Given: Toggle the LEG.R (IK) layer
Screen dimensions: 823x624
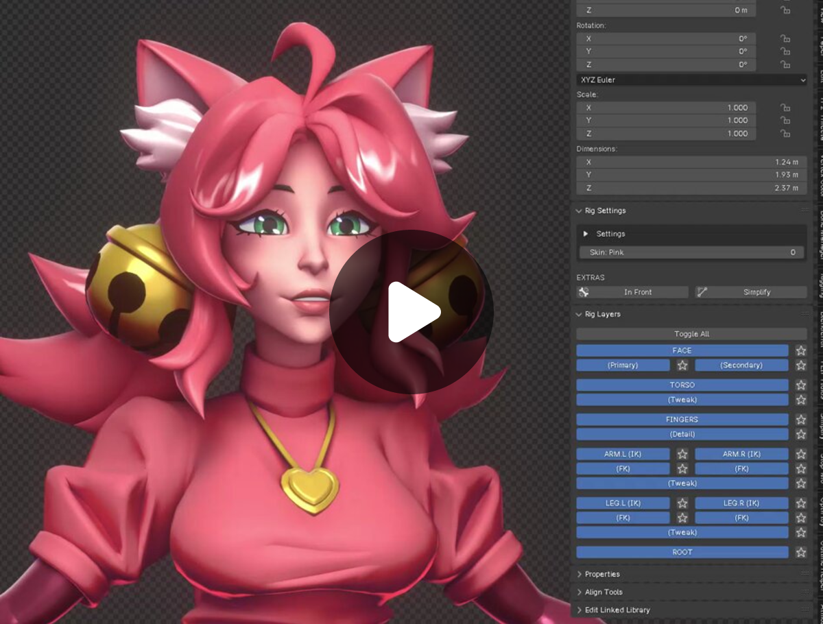Looking at the screenshot, I should (x=741, y=503).
